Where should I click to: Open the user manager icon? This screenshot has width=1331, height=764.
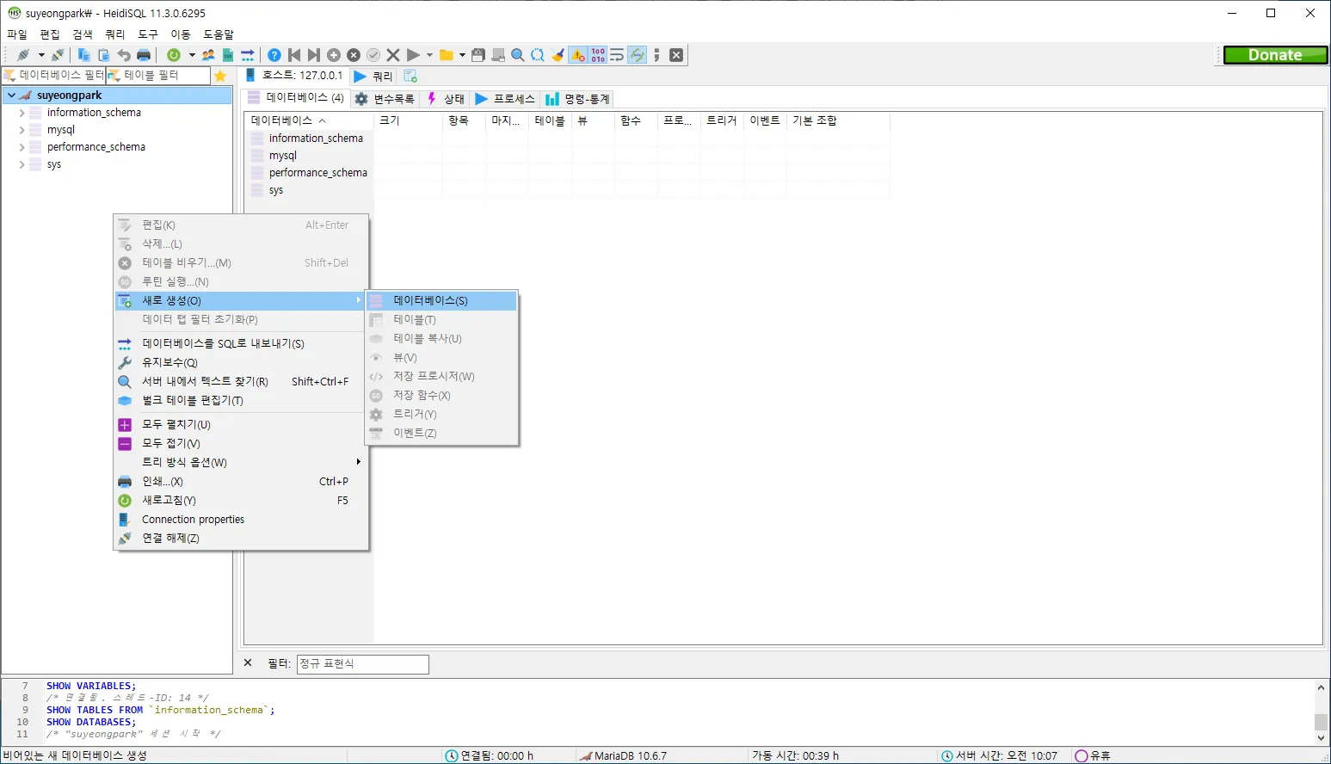(208, 55)
